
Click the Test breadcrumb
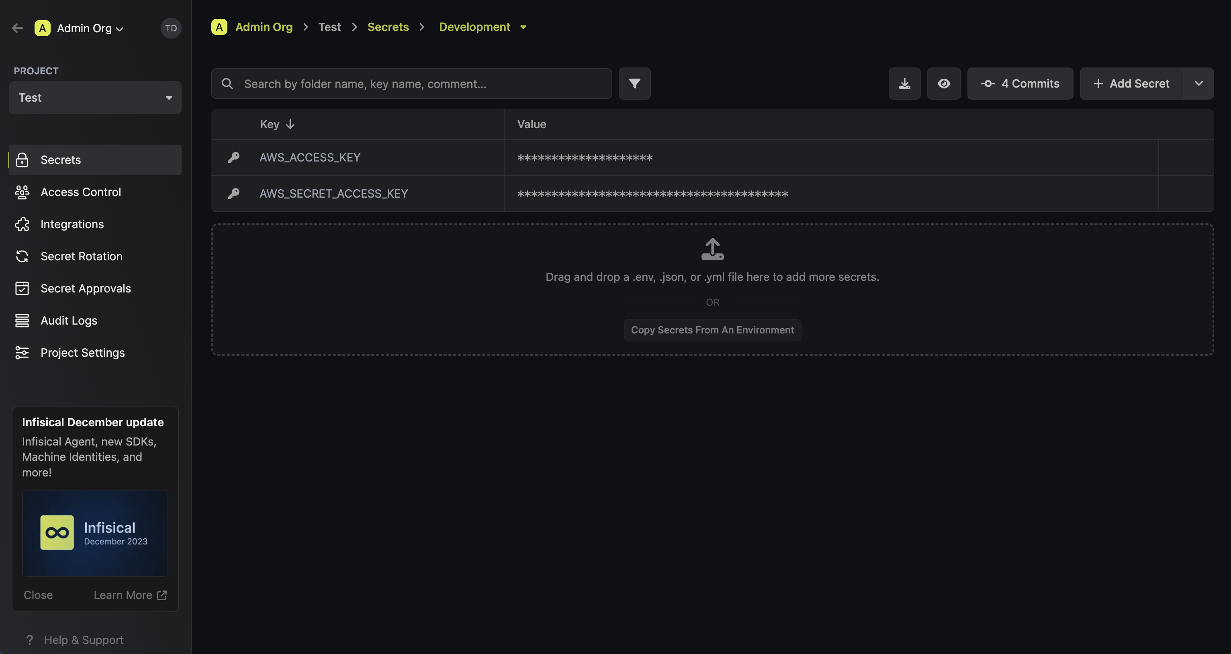[x=329, y=27]
